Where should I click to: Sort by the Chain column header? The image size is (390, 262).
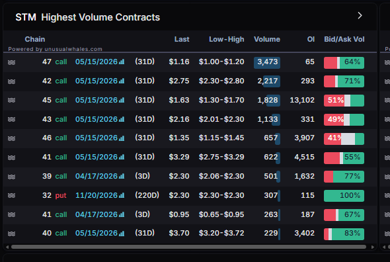point(35,39)
